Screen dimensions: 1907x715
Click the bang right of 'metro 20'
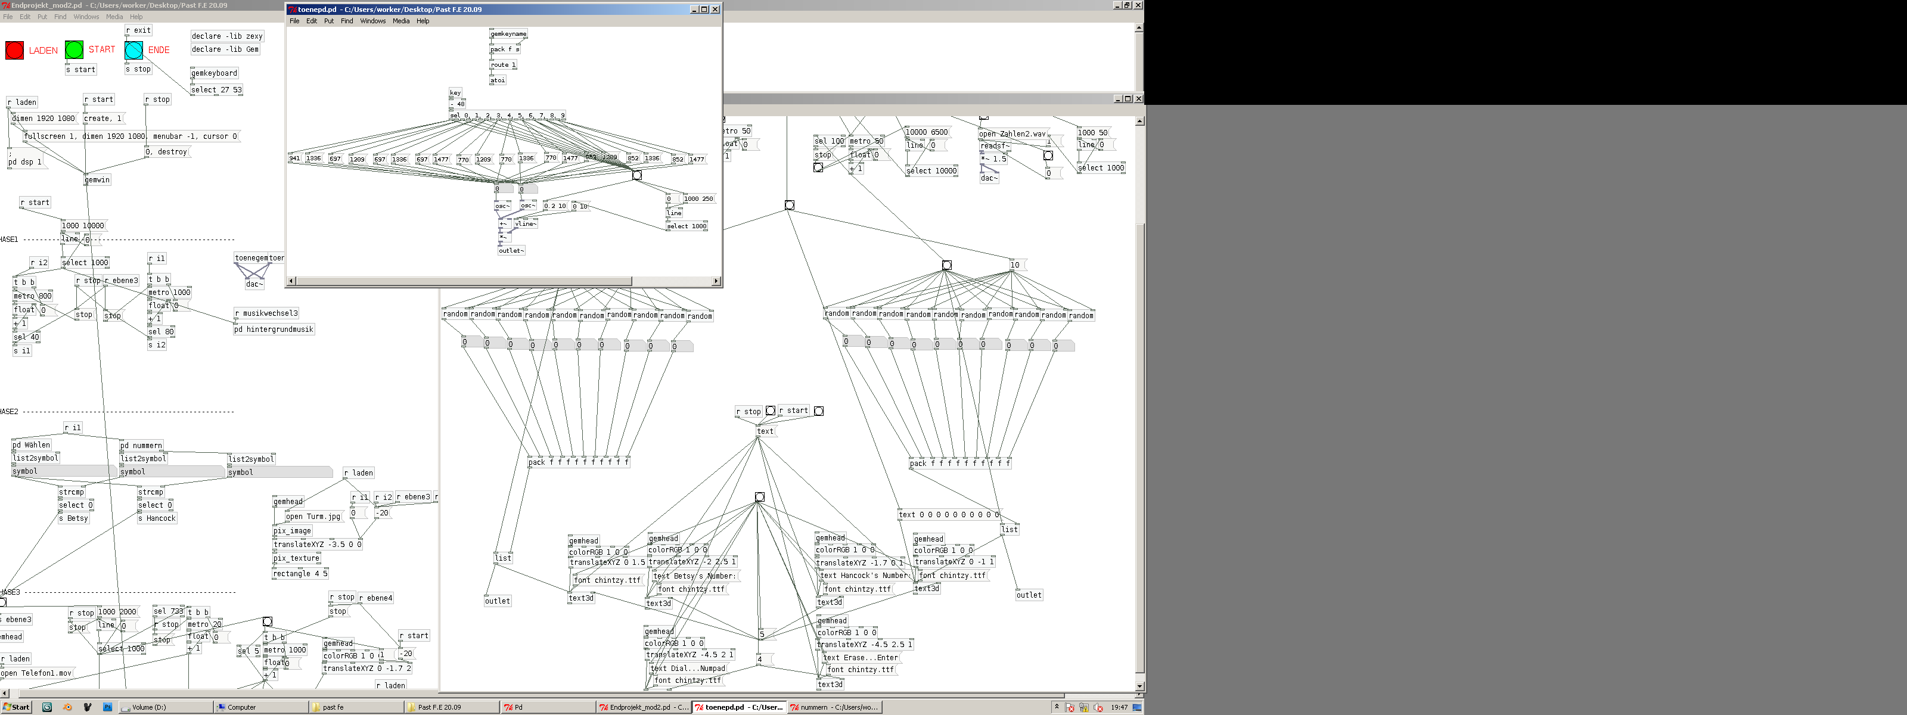267,621
